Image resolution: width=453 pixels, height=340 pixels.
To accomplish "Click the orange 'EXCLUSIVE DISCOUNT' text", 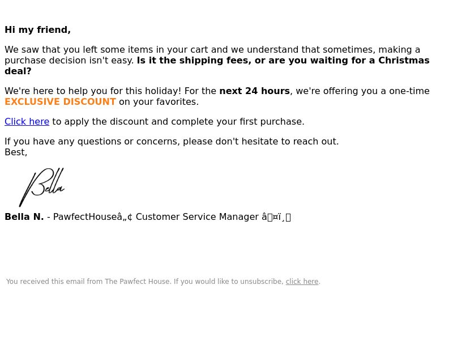I will pos(60,102).
